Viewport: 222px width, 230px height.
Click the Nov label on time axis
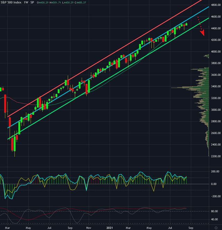coord(88,227)
